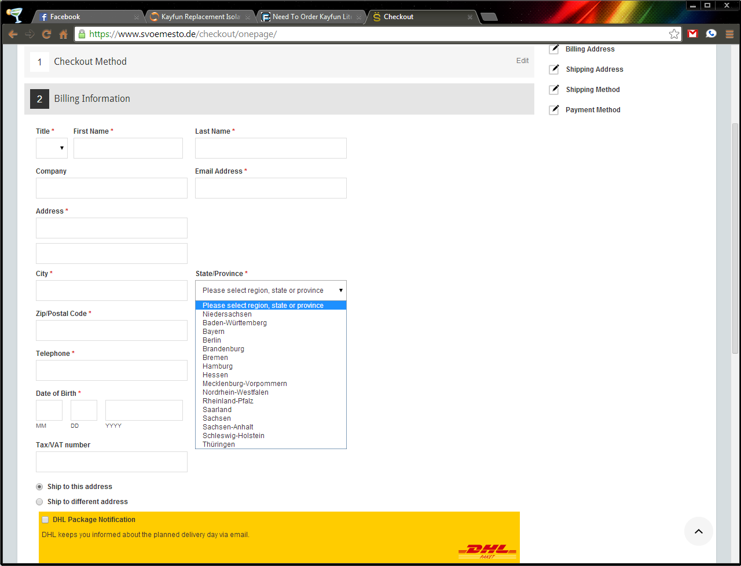Focus the Company field

click(112, 188)
